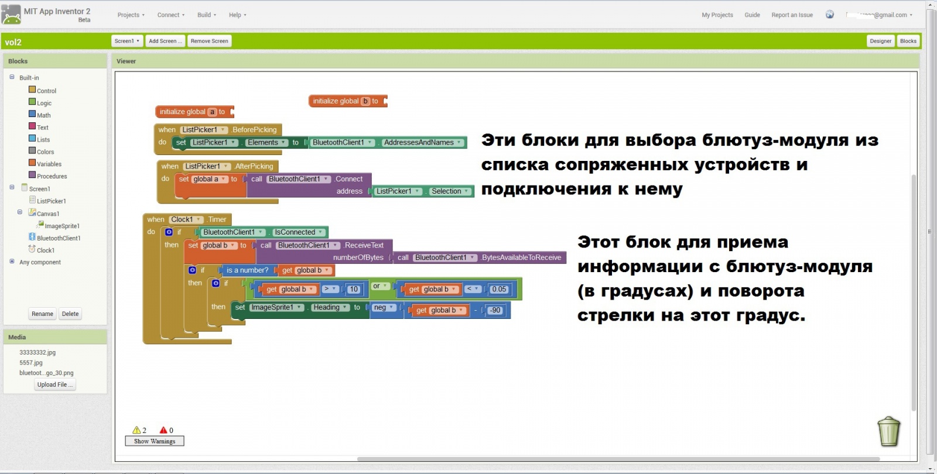Click Report an Issue link
The height and width of the screenshot is (474, 937).
(x=792, y=15)
